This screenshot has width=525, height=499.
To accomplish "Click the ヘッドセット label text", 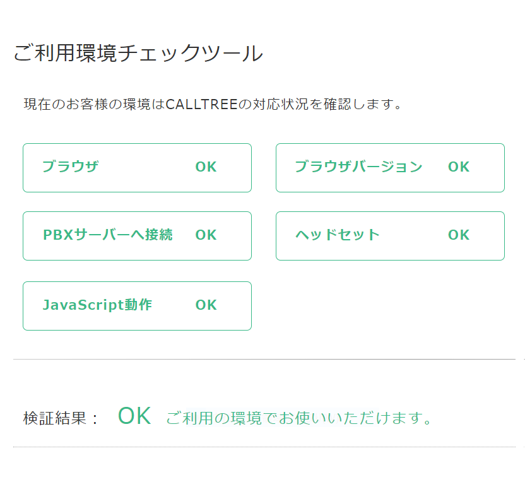I will tap(338, 235).
